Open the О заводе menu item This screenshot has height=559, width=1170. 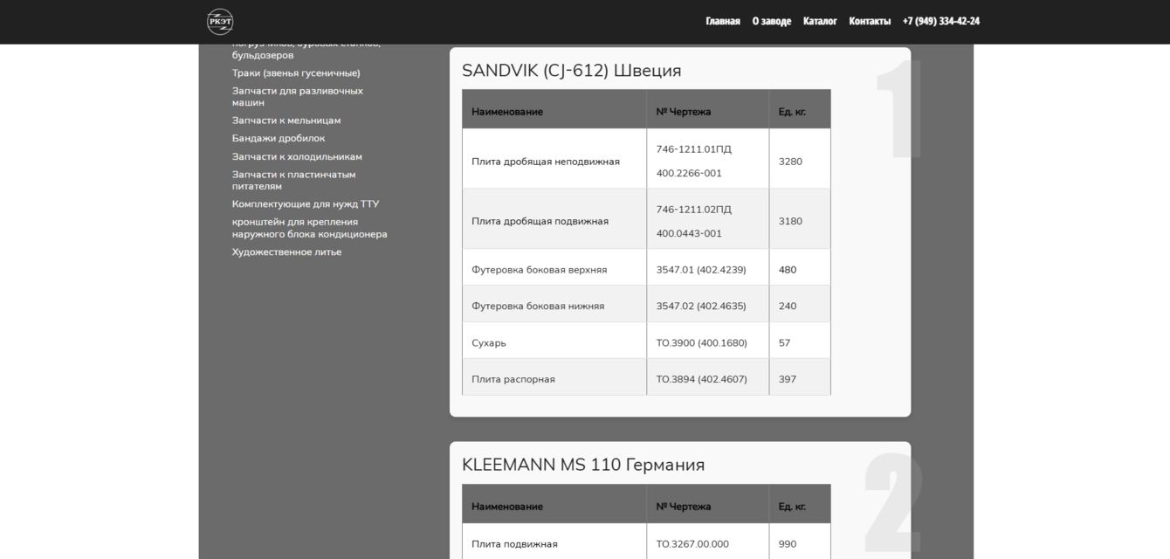click(772, 21)
